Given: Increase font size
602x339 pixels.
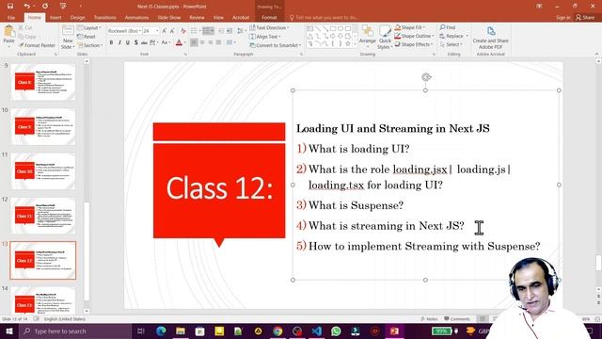Looking at the screenshot, I should pyautogui.click(x=165, y=31).
